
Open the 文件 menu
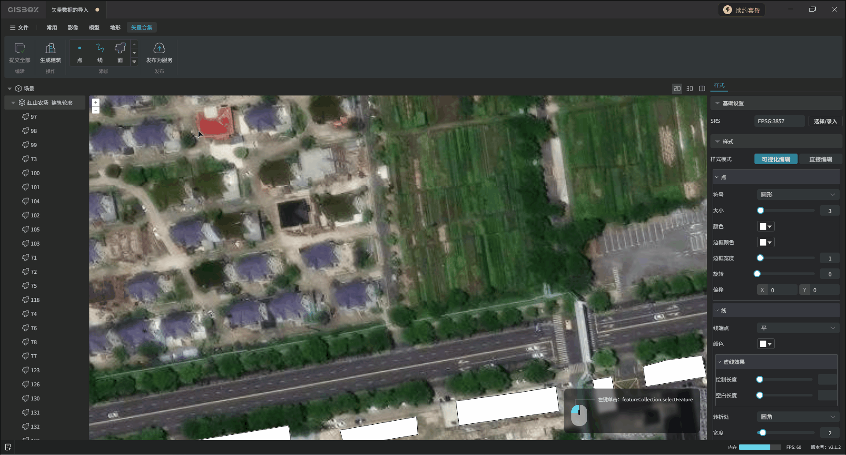pyautogui.click(x=19, y=27)
